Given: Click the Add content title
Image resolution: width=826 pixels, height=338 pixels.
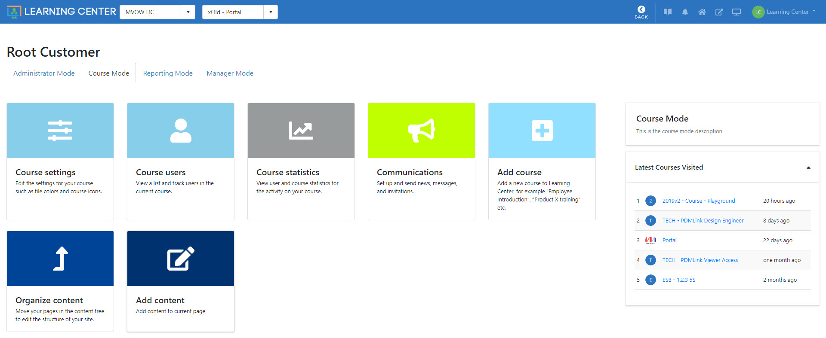Looking at the screenshot, I should click(x=160, y=300).
